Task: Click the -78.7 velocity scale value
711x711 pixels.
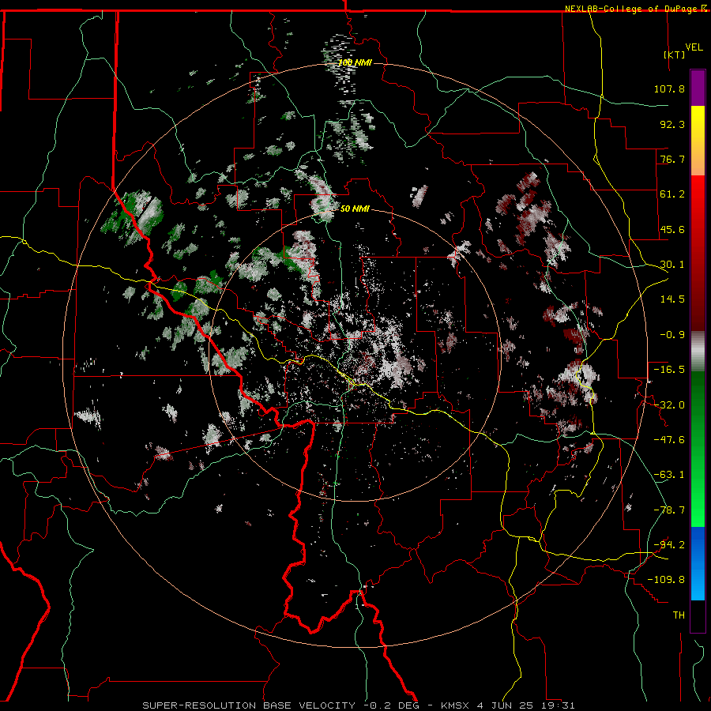Action: point(669,510)
